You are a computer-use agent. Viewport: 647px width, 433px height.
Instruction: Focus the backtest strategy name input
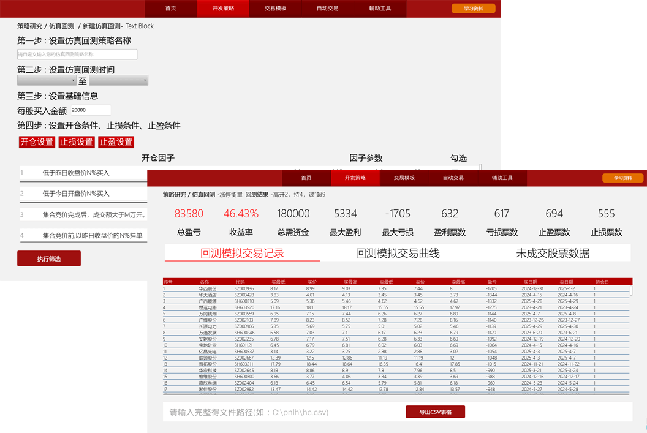(77, 55)
